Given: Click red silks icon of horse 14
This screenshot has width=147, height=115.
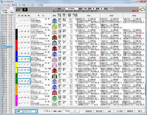Looking at the screenshot, I should pyautogui.click(x=55, y=92).
